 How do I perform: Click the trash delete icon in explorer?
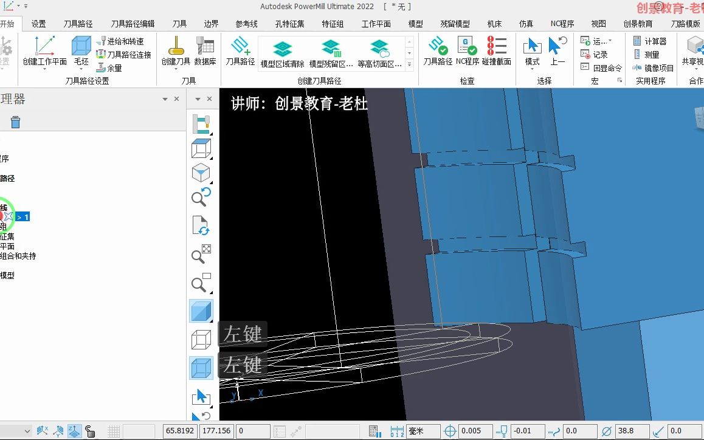point(15,122)
